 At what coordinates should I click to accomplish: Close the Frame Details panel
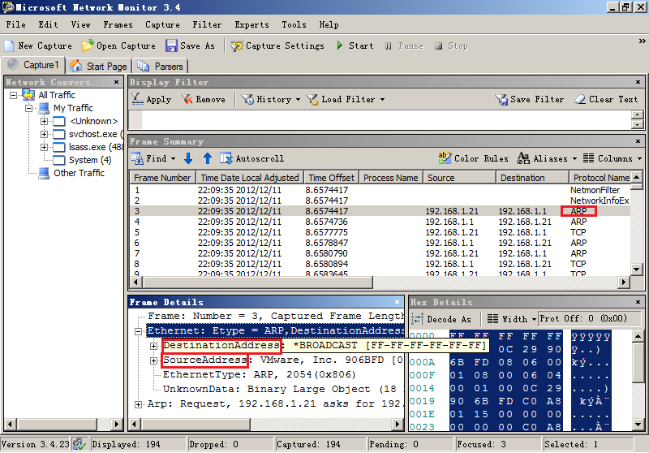397,302
